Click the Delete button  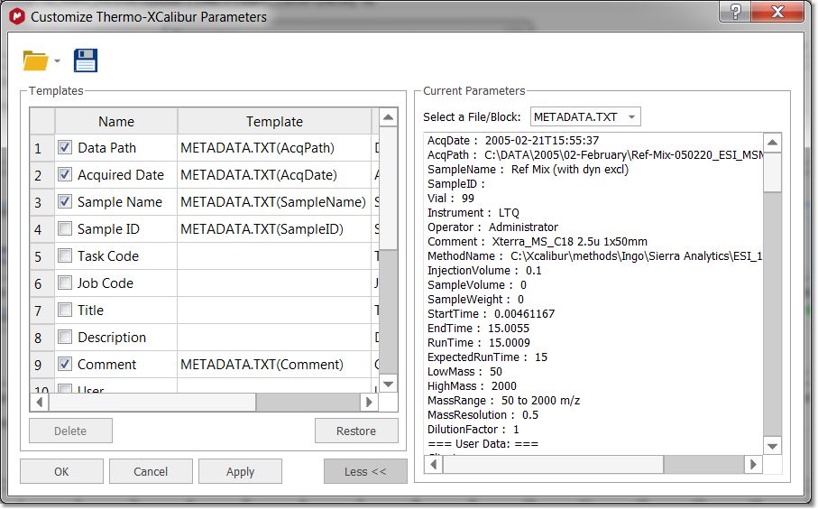click(x=70, y=431)
